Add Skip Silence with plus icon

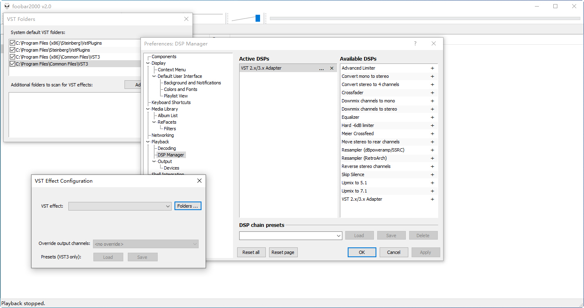pos(432,174)
